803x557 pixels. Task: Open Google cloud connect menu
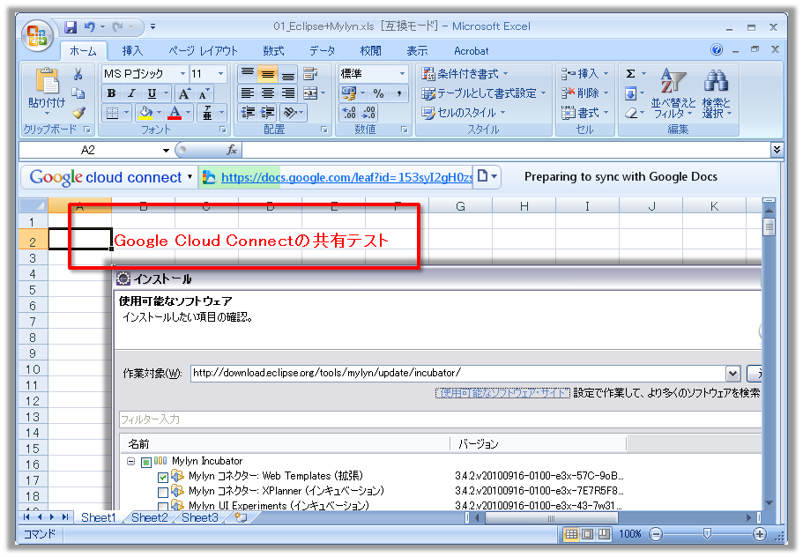tap(110, 177)
